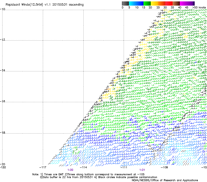Click the legend value '10'

137,8
